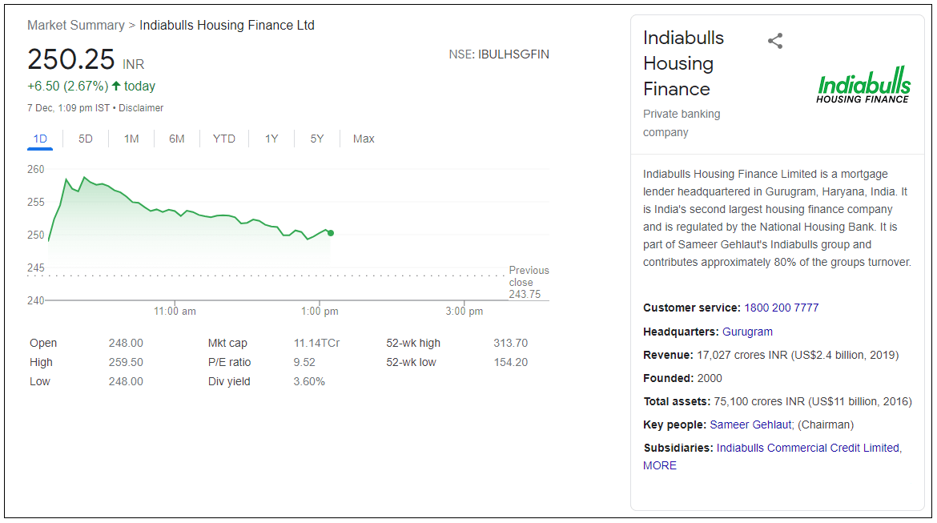Screen dimensions: 937x523
Task: Click the Total assets 75,100 crores entry
Action: 778,402
